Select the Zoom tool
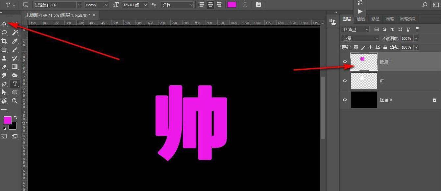Viewport: 441px width, 191px height. (x=15, y=101)
